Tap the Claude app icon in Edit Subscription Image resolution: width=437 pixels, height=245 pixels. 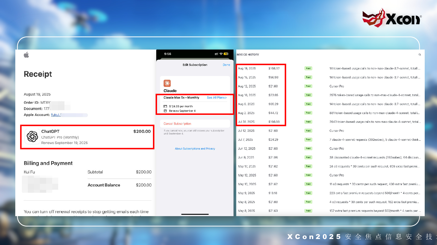167,83
